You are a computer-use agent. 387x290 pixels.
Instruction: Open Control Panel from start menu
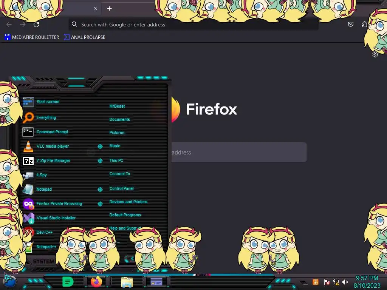(121, 188)
